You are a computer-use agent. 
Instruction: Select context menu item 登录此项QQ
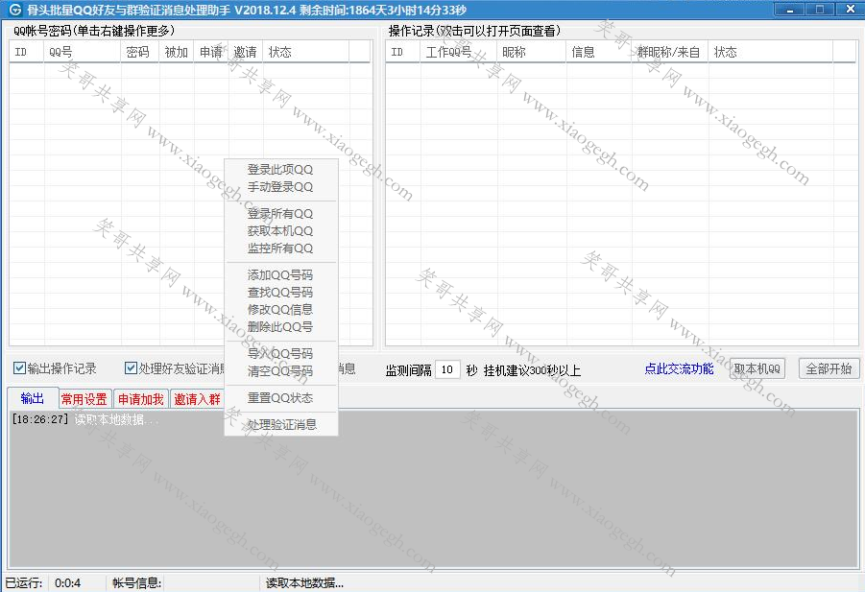tap(280, 170)
